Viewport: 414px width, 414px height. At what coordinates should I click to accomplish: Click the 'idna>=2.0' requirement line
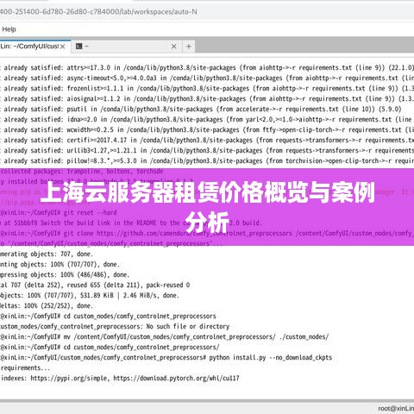pyautogui.click(x=207, y=120)
